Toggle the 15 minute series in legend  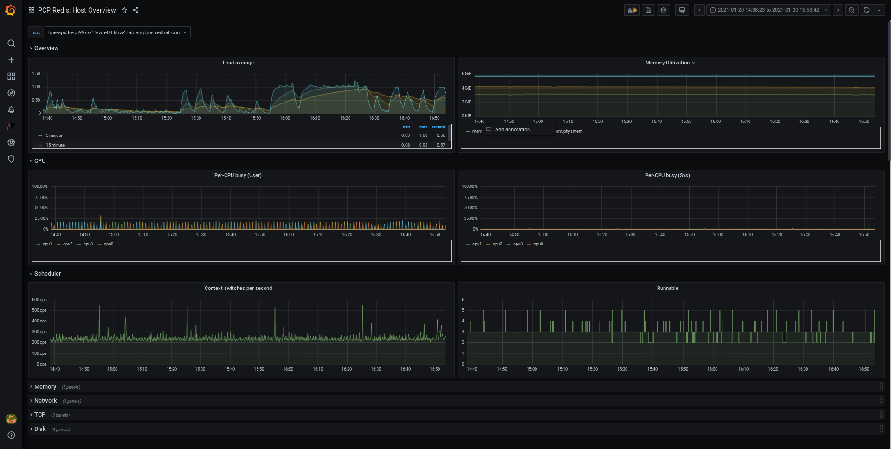click(x=55, y=145)
